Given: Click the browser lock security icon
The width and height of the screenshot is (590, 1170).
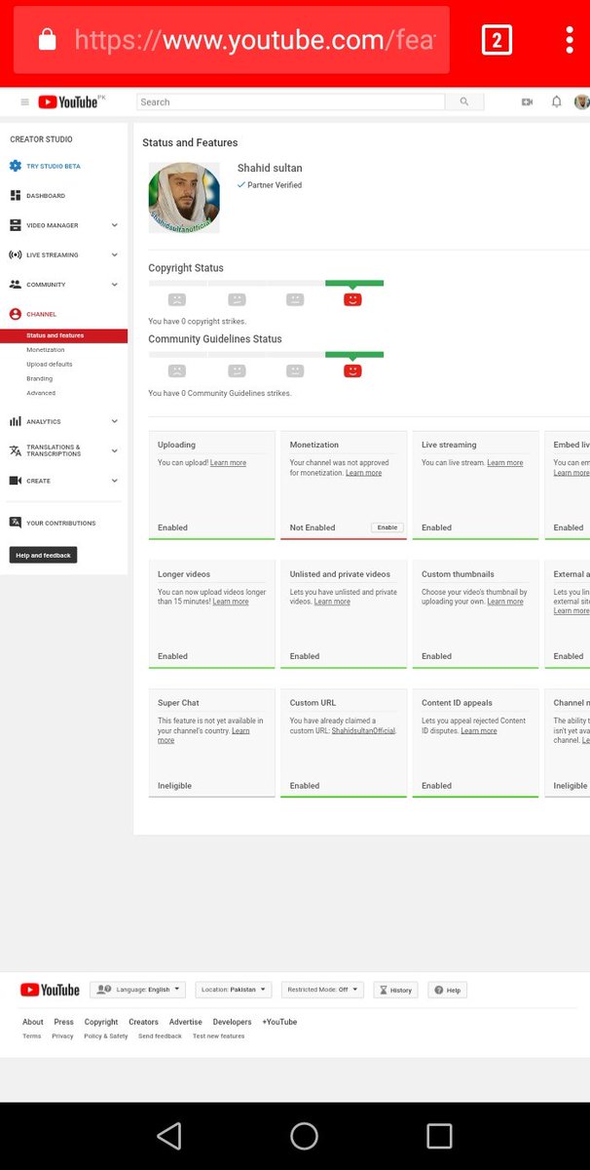Looking at the screenshot, I should click(x=46, y=40).
